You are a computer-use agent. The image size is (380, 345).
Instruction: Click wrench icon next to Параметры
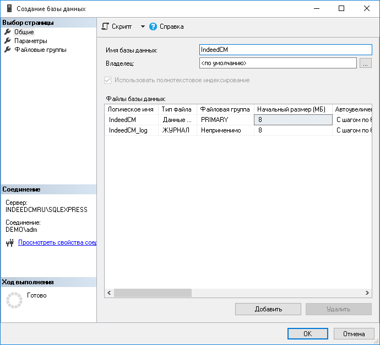click(8, 41)
